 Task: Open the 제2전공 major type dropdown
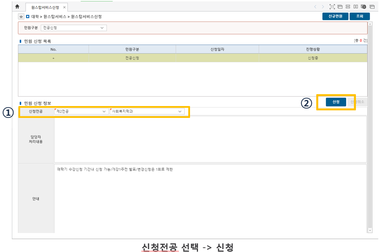[x=81, y=111]
